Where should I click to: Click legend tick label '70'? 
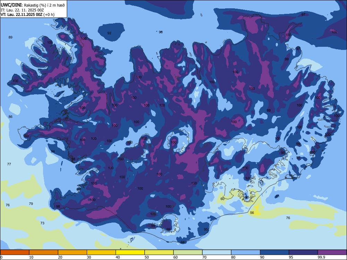pyautogui.click(x=204, y=257)
